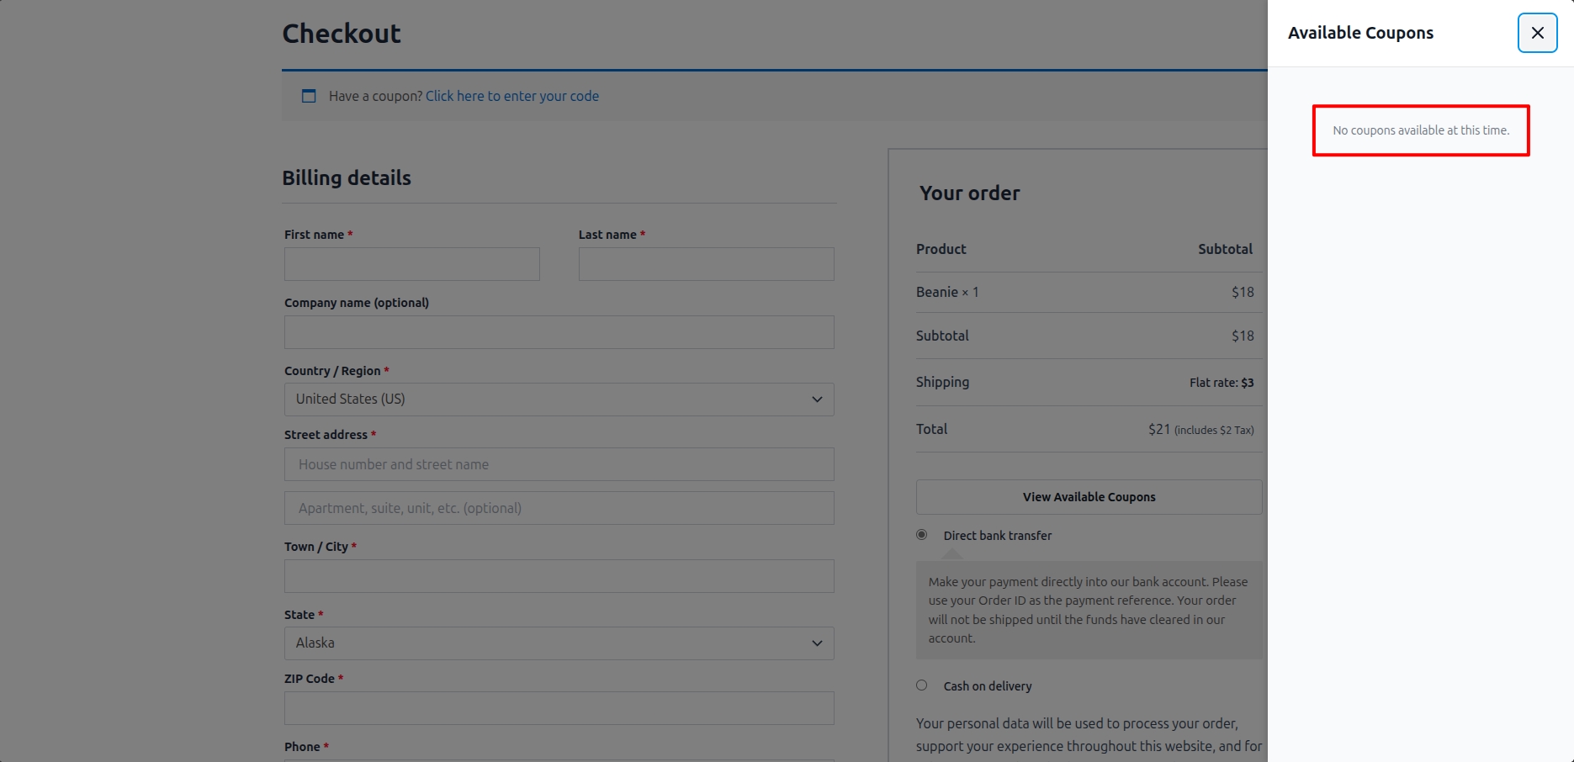The height and width of the screenshot is (762, 1574).
Task: Click the 'No coupons available' message
Action: pyautogui.click(x=1420, y=130)
